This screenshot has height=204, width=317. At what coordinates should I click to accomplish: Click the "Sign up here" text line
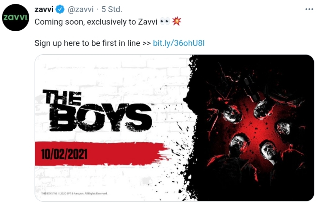[87, 43]
